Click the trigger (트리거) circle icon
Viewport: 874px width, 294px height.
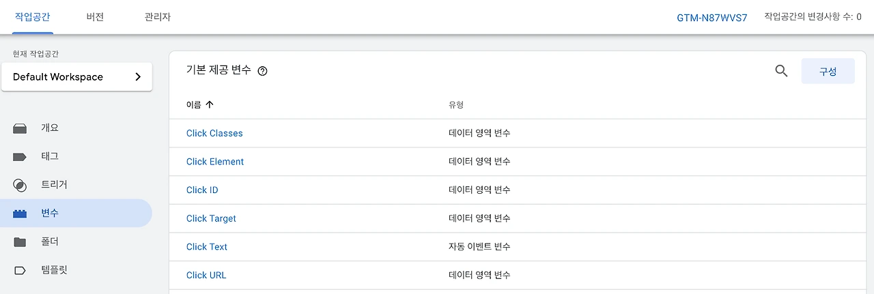[20, 185]
